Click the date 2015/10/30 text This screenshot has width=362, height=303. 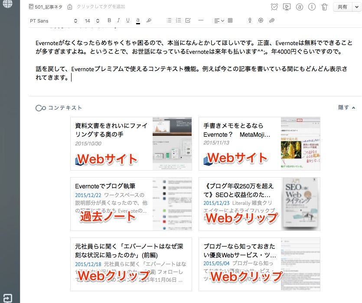coord(88,144)
